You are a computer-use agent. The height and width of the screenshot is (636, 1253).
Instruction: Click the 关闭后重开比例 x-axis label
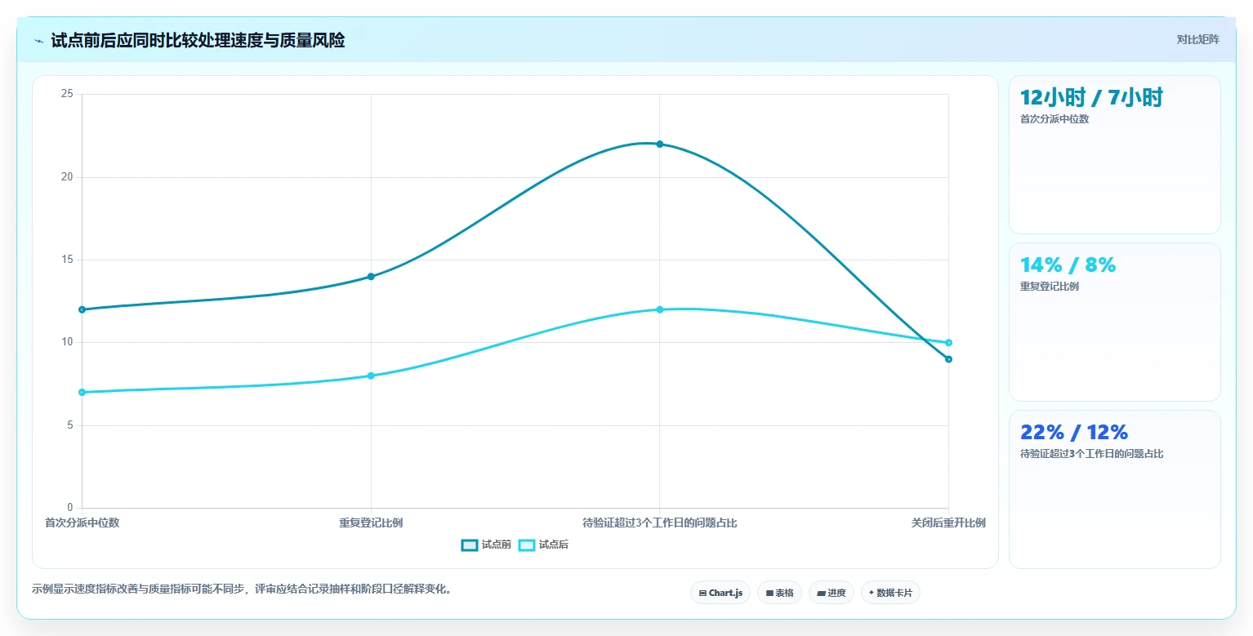948,523
